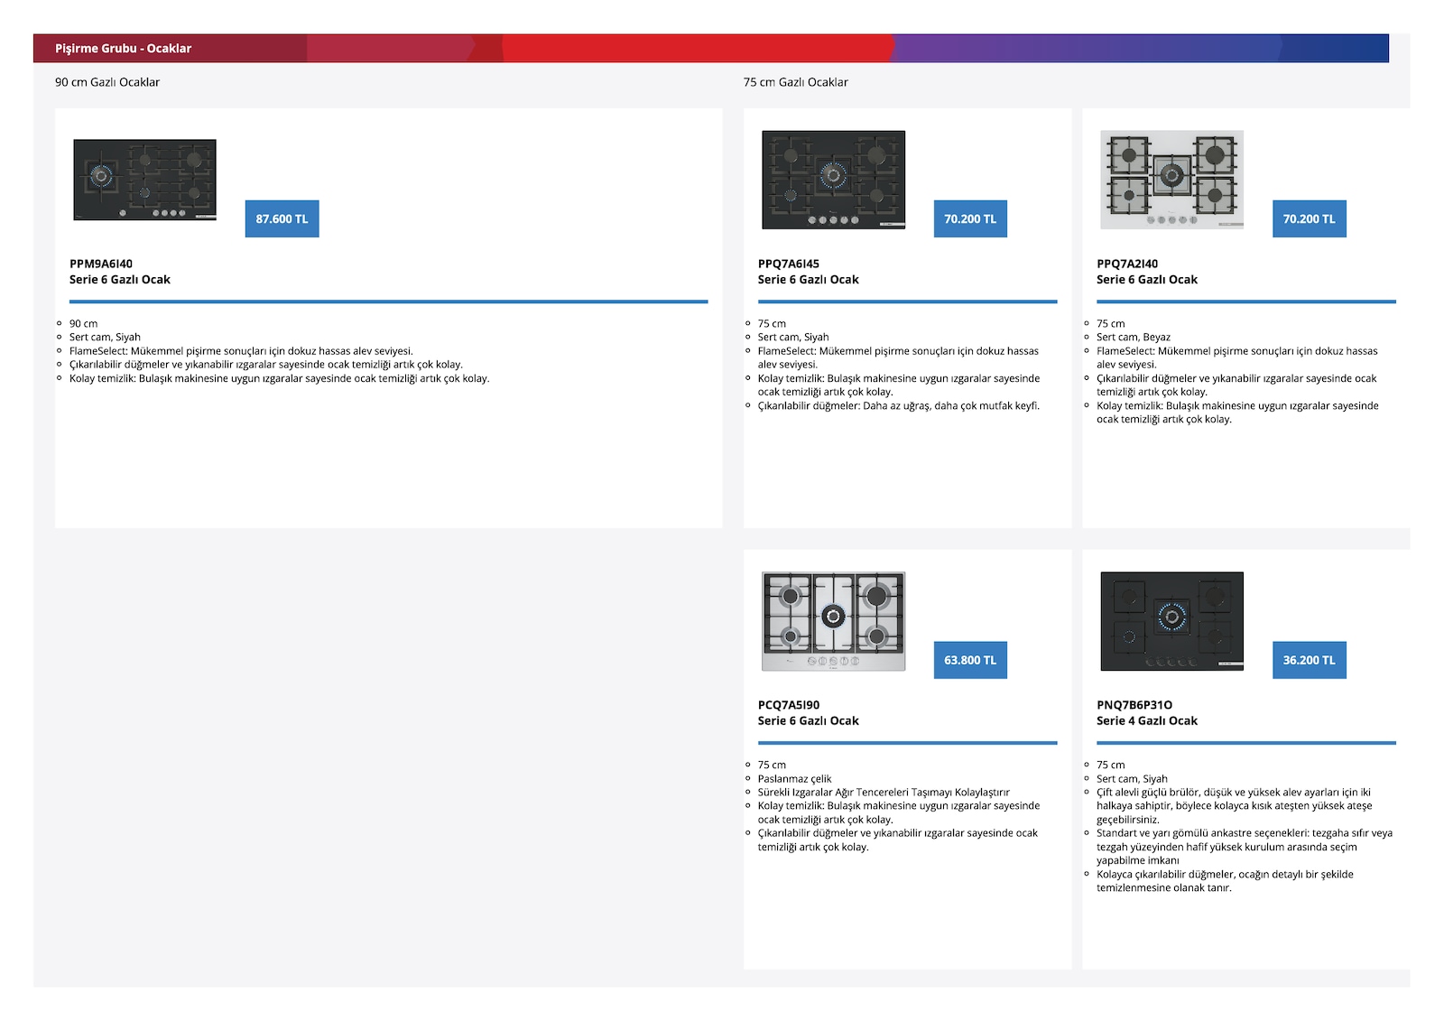Select the 63.800 TL price badge

(970, 660)
